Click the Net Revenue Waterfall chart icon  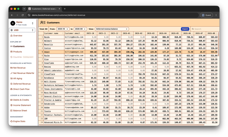click(x=11, y=73)
